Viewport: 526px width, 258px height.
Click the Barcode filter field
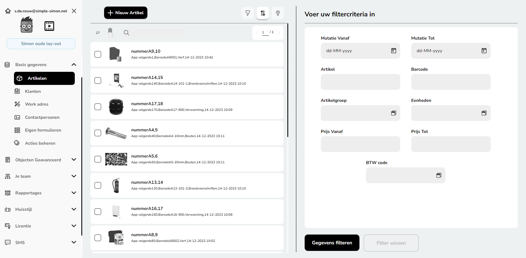point(451,82)
